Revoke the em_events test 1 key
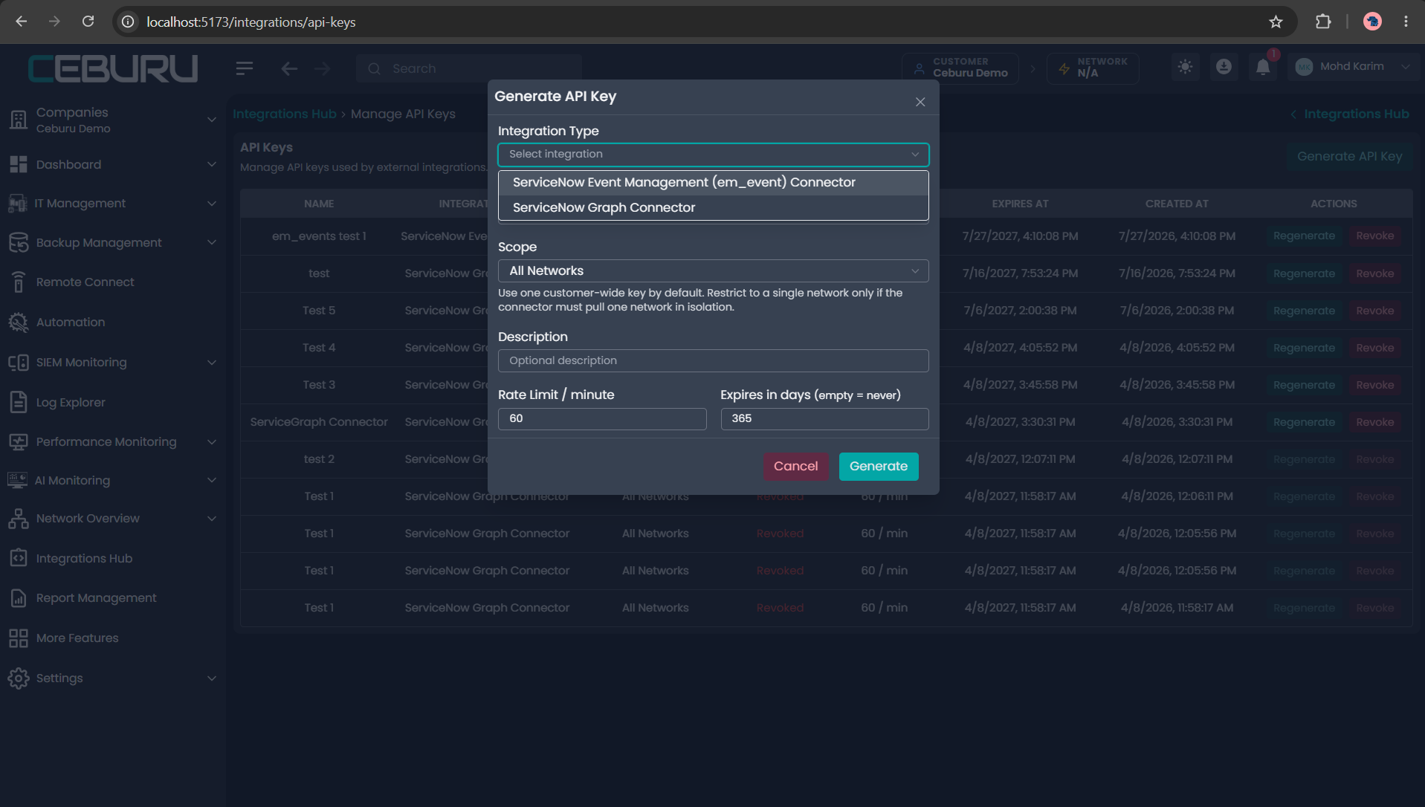 [1374, 236]
